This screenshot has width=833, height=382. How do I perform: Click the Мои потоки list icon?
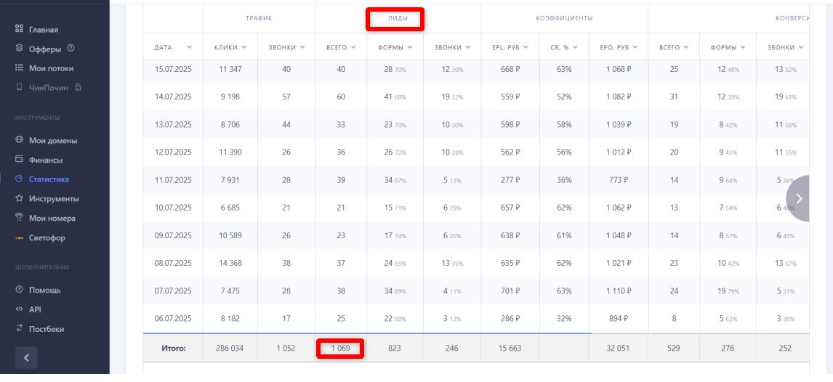click(x=19, y=68)
